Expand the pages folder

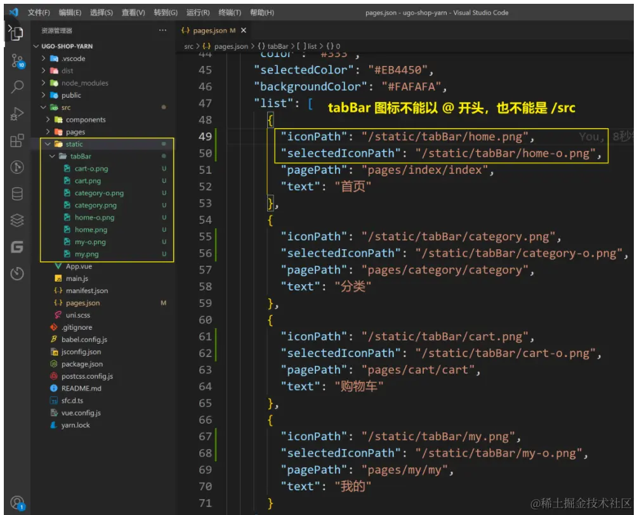click(75, 131)
